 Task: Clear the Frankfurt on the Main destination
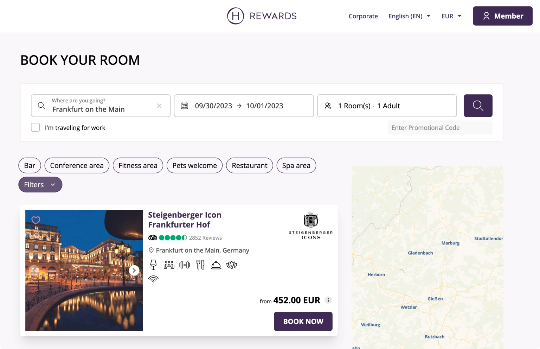pos(159,106)
